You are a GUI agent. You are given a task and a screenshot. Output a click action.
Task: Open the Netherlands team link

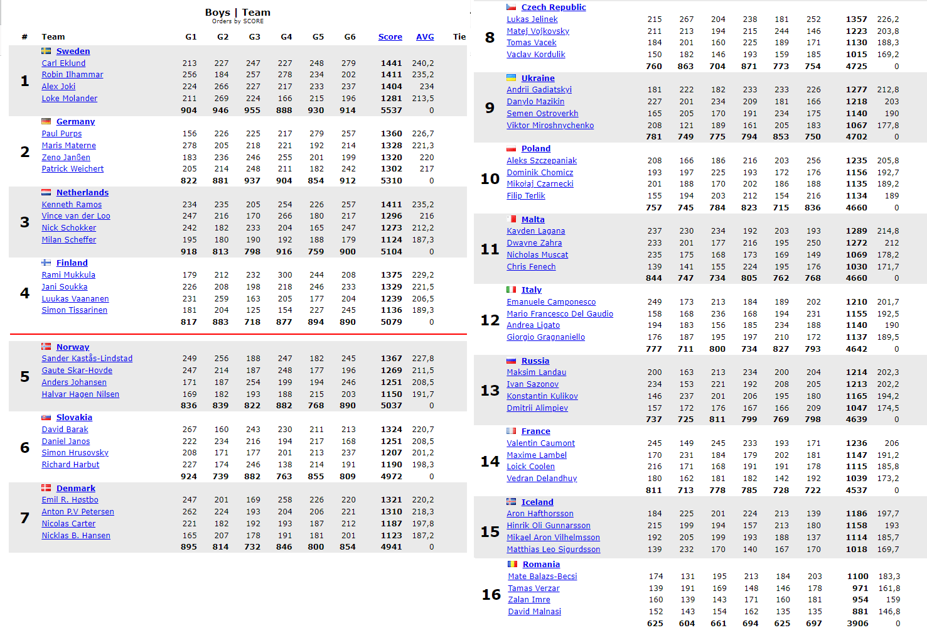tap(82, 192)
